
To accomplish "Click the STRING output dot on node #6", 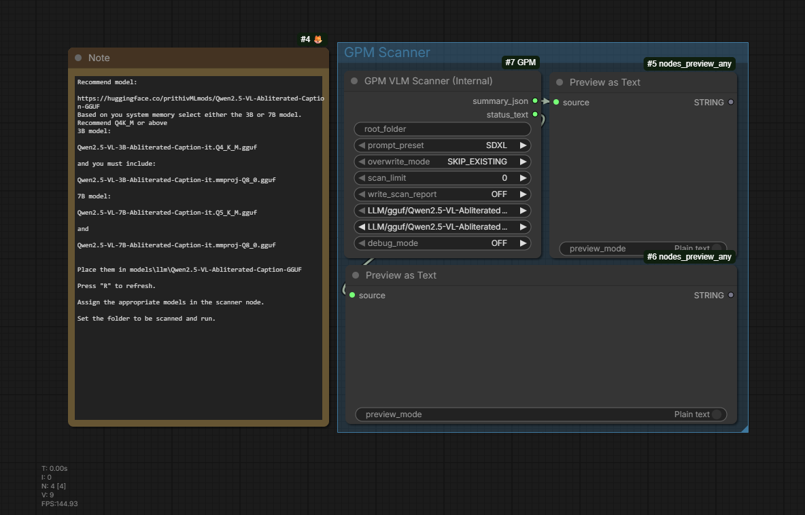I will click(x=731, y=295).
